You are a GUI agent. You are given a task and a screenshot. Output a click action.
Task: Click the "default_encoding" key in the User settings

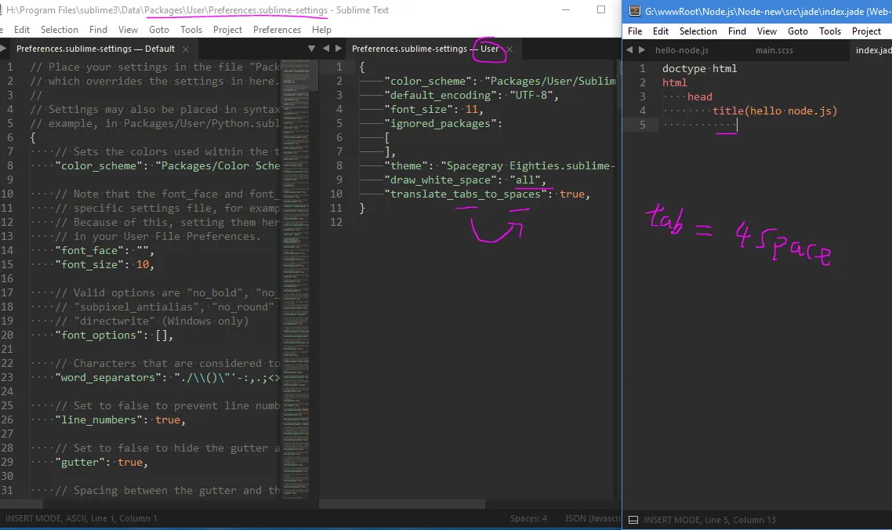pos(441,95)
